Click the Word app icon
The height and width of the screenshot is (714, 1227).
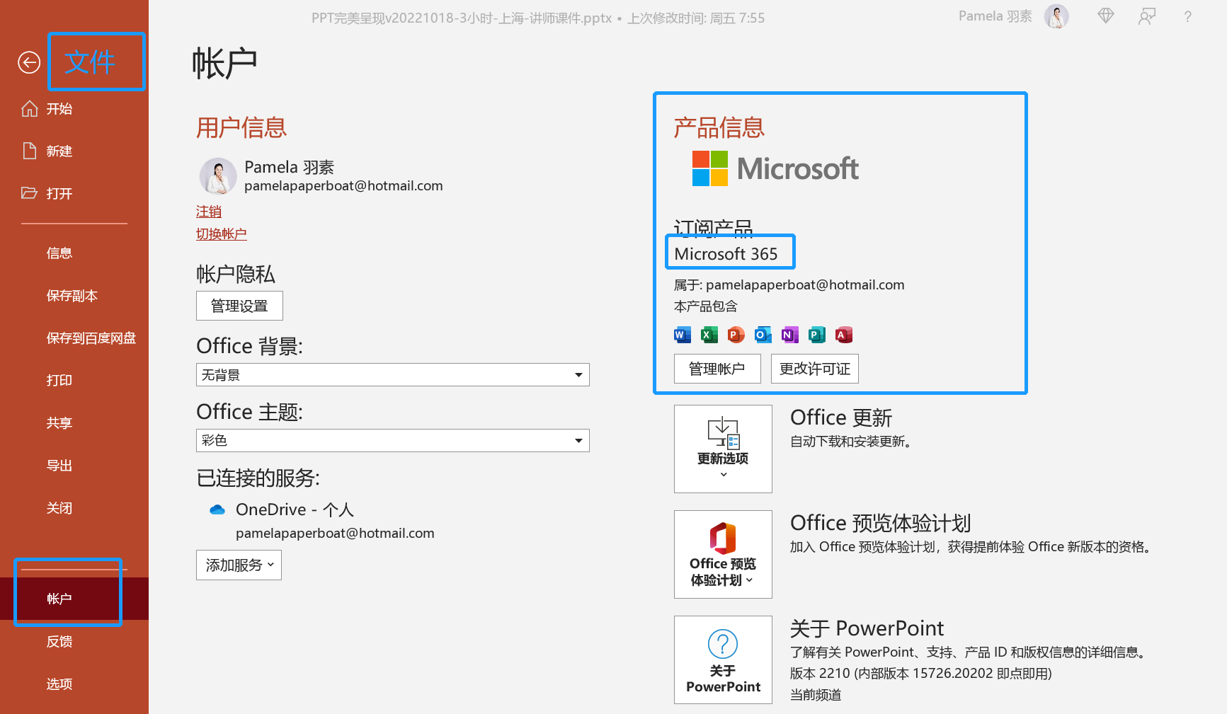click(683, 335)
